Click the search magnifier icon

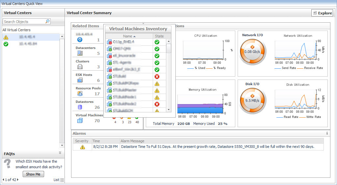coord(48,21)
